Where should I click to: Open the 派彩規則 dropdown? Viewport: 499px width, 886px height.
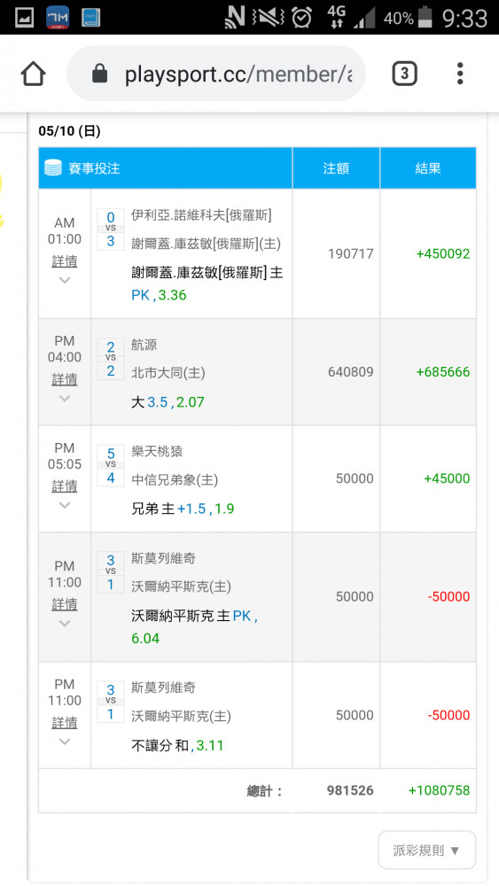[426, 850]
